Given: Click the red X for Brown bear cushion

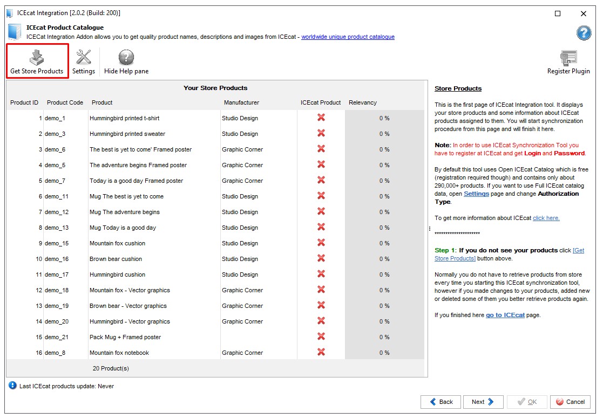Looking at the screenshot, I should pos(321,258).
